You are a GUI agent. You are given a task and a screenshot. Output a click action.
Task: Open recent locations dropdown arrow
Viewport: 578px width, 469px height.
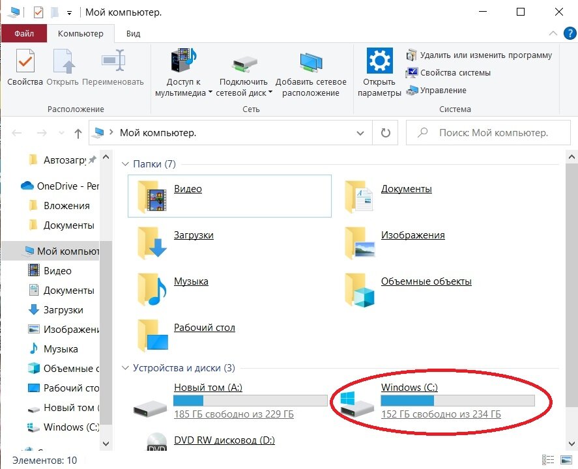pos(61,133)
